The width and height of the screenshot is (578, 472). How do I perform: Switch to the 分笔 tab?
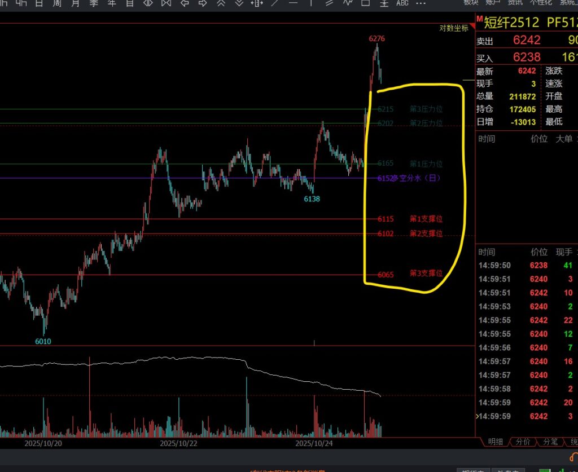click(550, 442)
